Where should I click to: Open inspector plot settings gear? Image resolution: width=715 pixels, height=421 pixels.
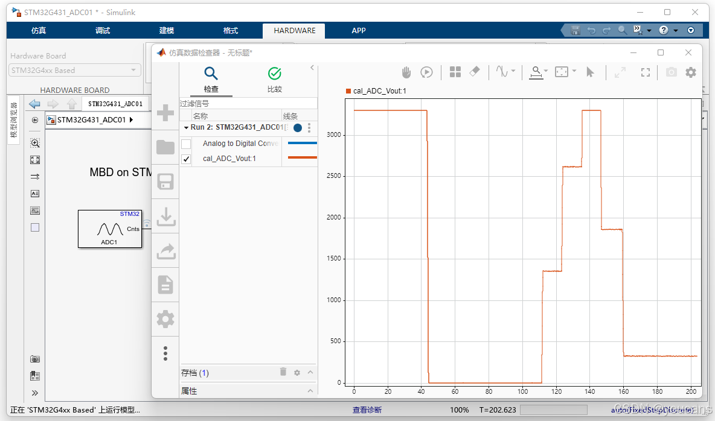691,72
